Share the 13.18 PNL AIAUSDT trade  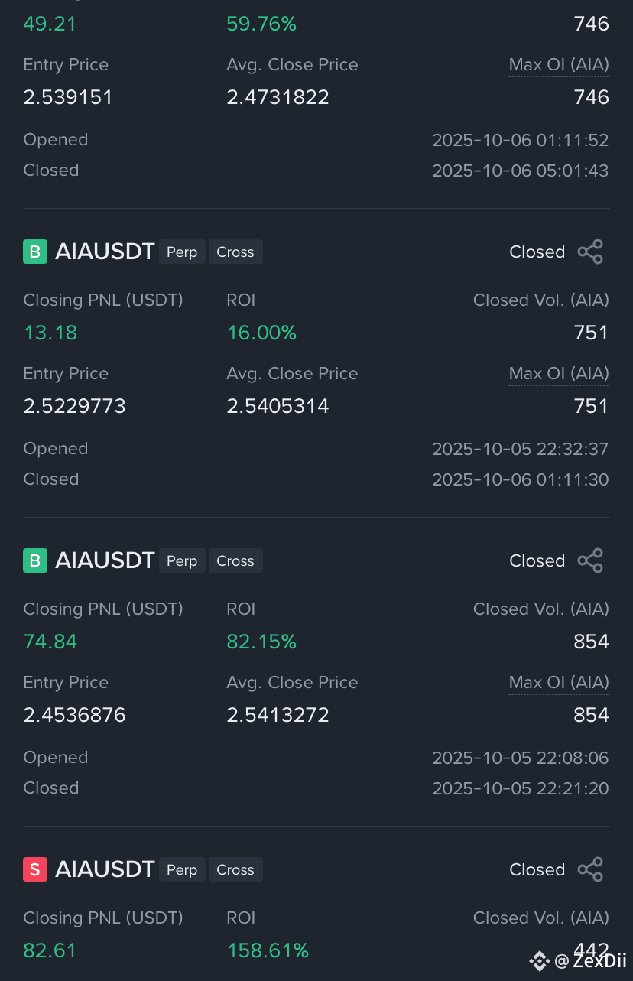[x=590, y=252]
